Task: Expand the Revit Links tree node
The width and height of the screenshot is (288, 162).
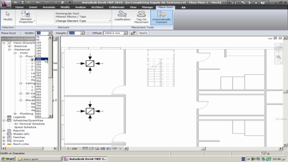Action: point(4,144)
